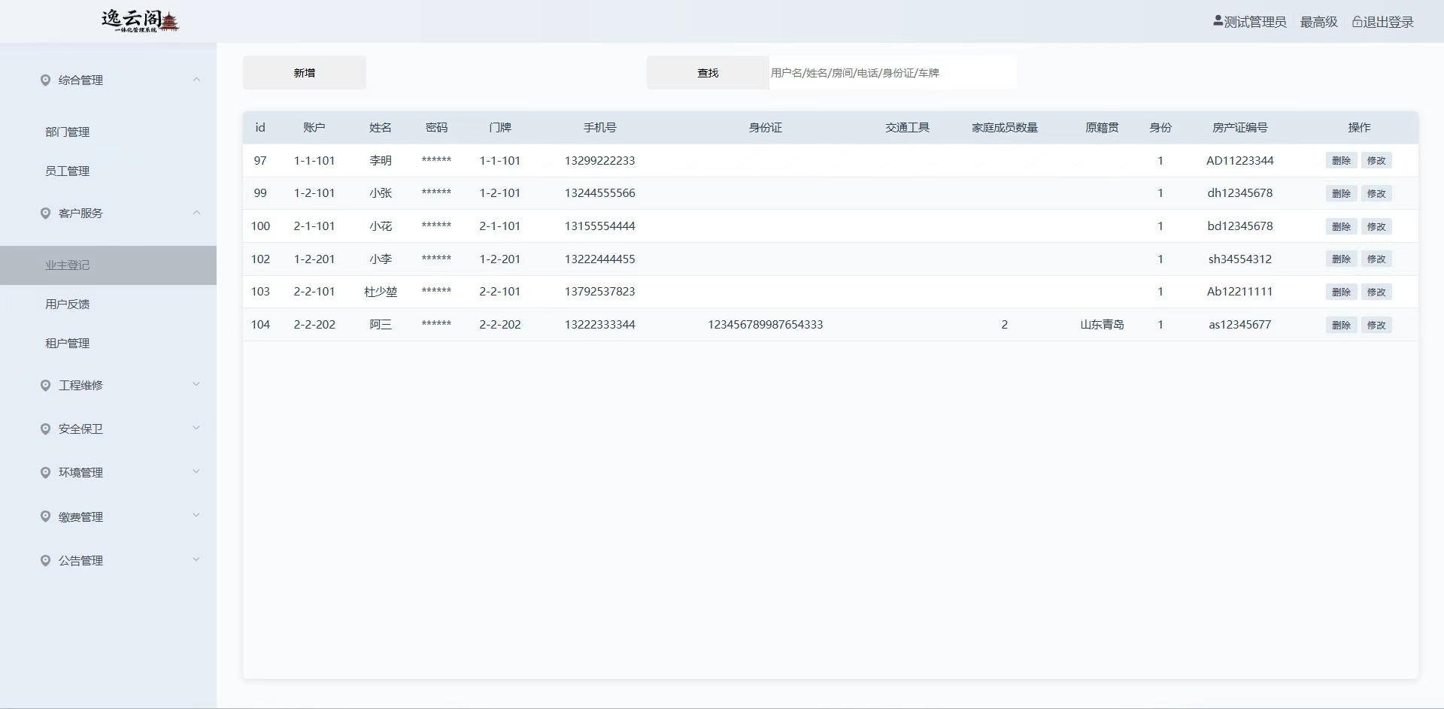Image resolution: width=1444 pixels, height=709 pixels.
Task: Click location pin icon beside 安全保卫
Action: pyautogui.click(x=45, y=429)
